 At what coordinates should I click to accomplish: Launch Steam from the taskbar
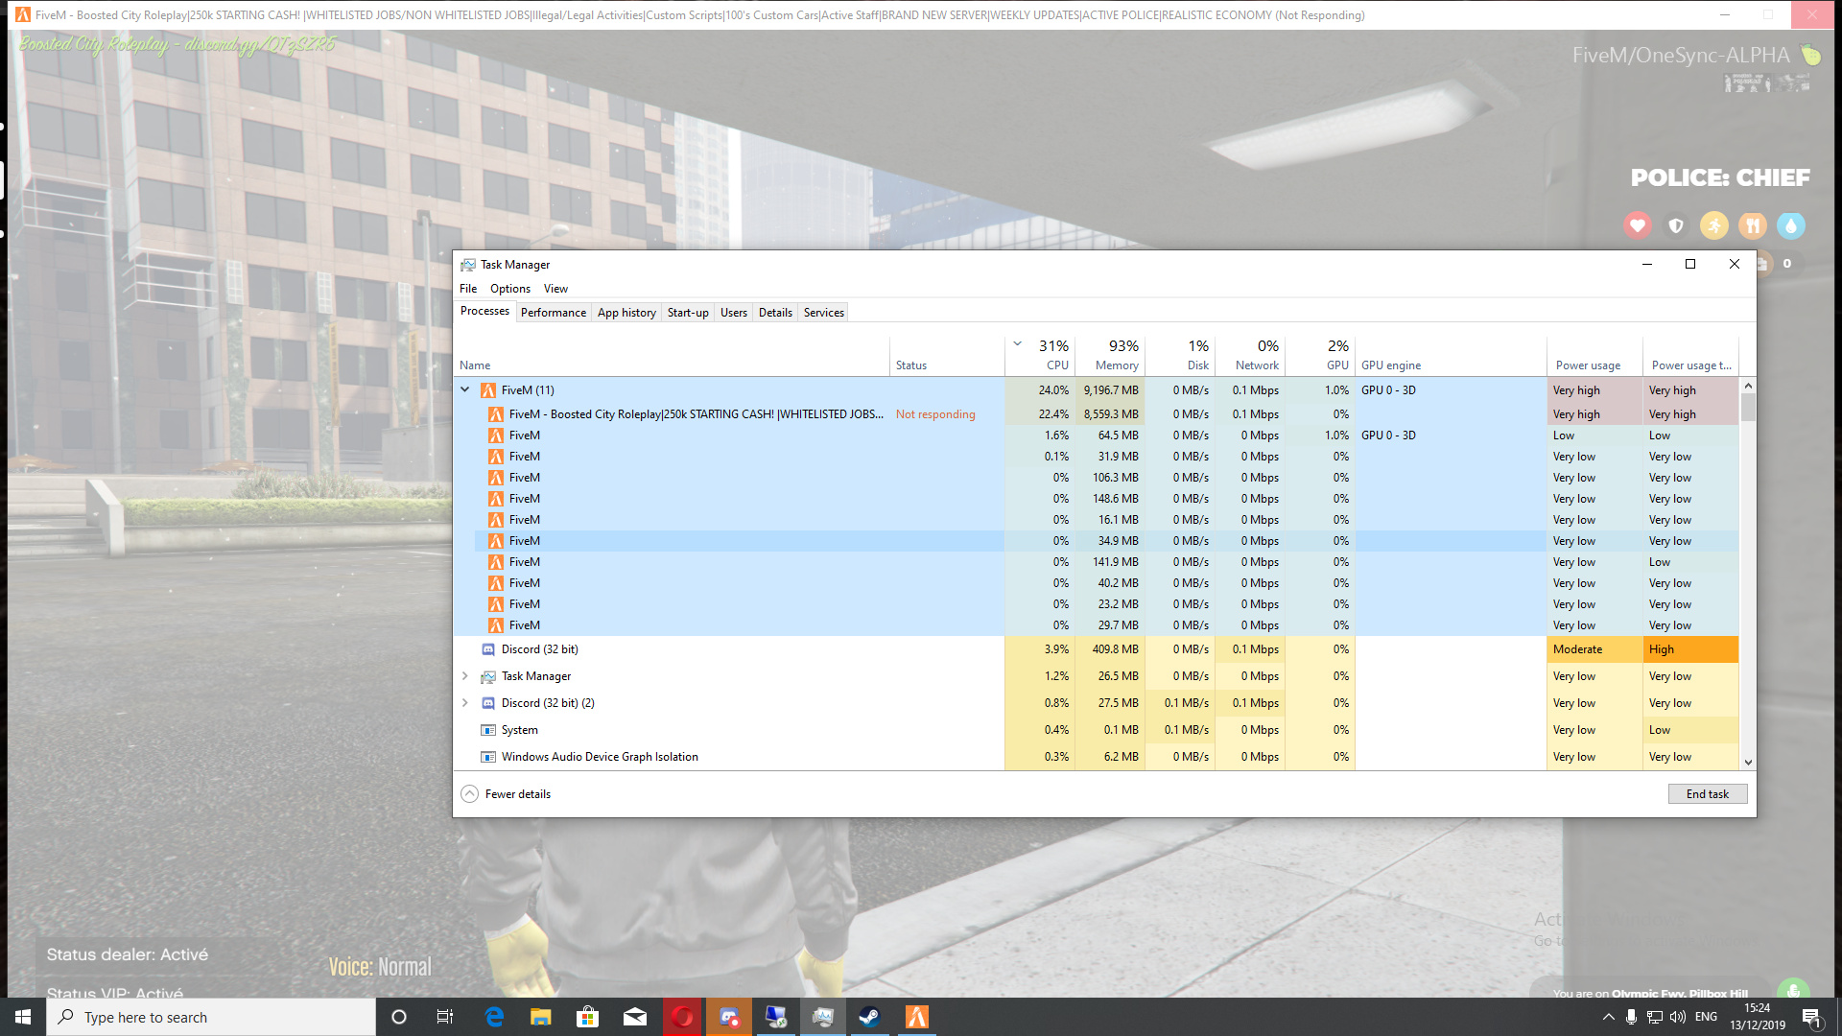869,1017
